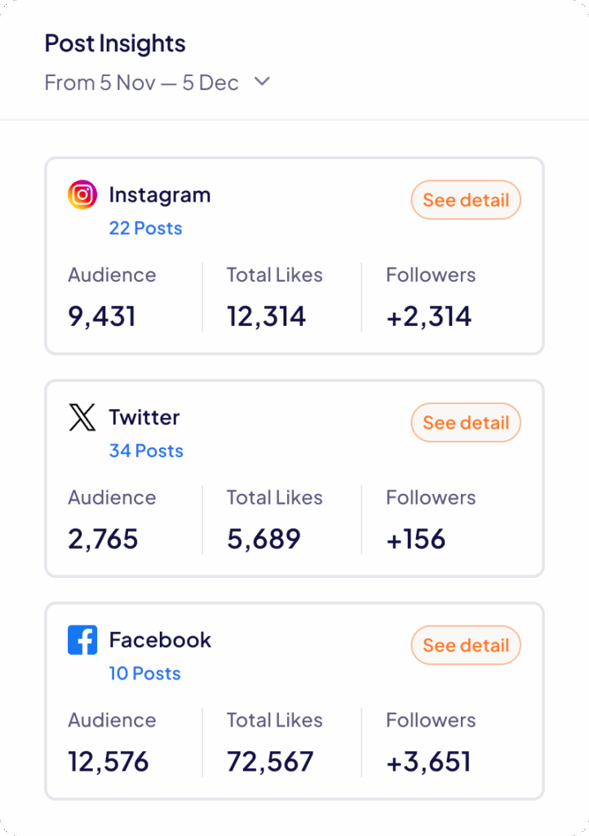Click the Post Insights heading

(115, 43)
